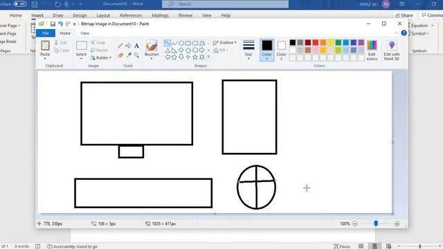The width and height of the screenshot is (443, 249).
Task: Select the Text tool in Paint
Action: (137, 46)
